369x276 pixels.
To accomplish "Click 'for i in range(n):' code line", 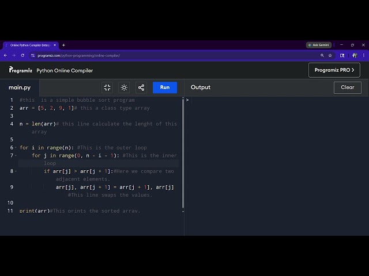I will pos(47,148).
